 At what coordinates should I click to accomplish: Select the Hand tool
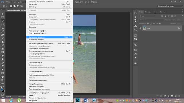pos(3,77)
